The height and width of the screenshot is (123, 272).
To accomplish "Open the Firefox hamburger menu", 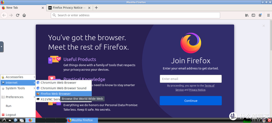I will pos(268,15).
